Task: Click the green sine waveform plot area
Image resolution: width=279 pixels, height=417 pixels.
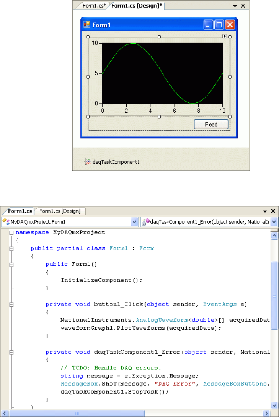Action: click(x=162, y=73)
